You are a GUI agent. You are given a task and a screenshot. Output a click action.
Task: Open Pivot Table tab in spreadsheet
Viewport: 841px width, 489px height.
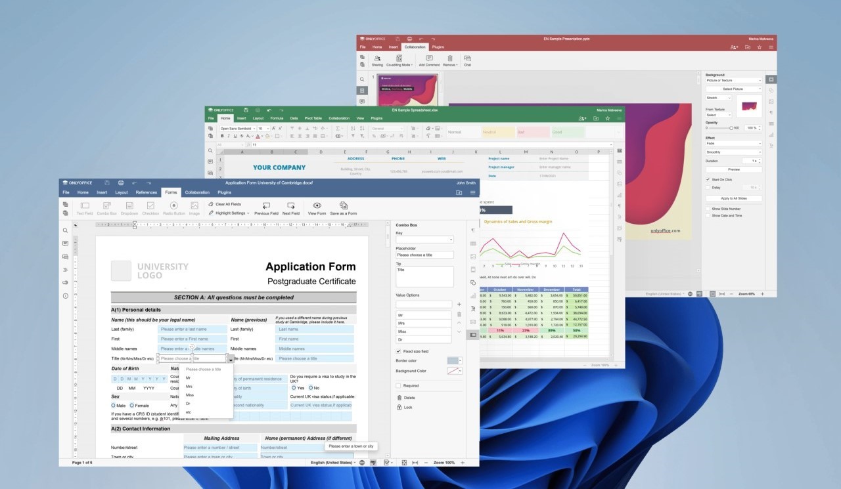tap(313, 118)
